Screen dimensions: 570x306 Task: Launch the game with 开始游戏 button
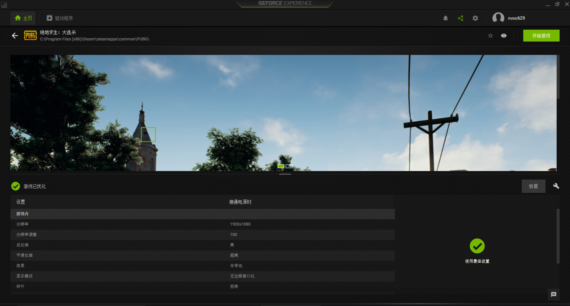541,36
